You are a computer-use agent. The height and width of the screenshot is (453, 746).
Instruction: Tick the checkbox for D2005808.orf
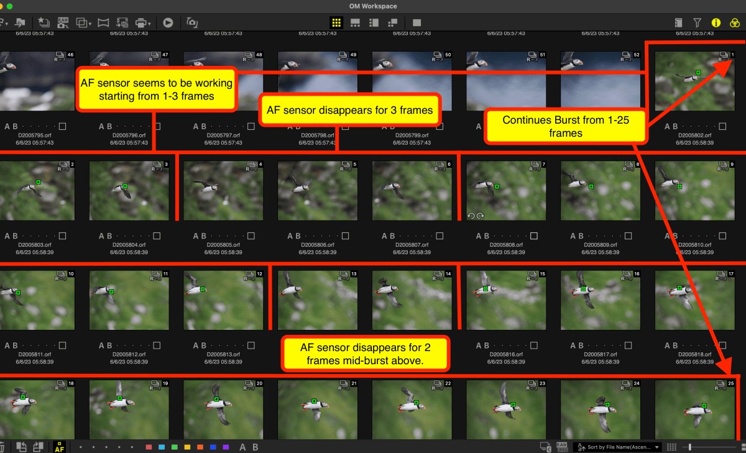point(535,236)
